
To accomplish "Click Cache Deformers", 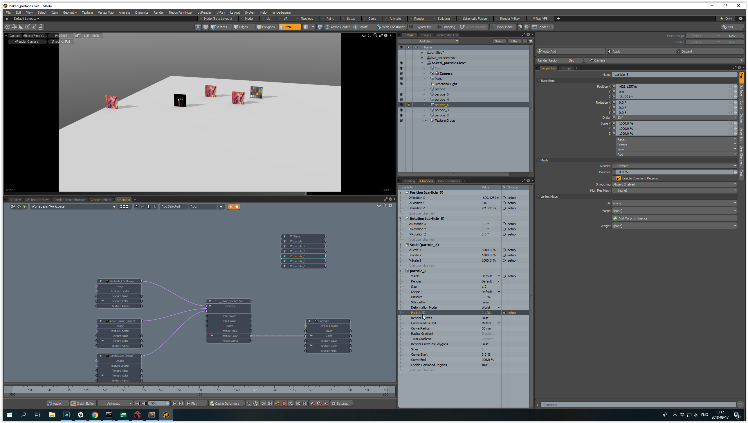I will point(226,403).
